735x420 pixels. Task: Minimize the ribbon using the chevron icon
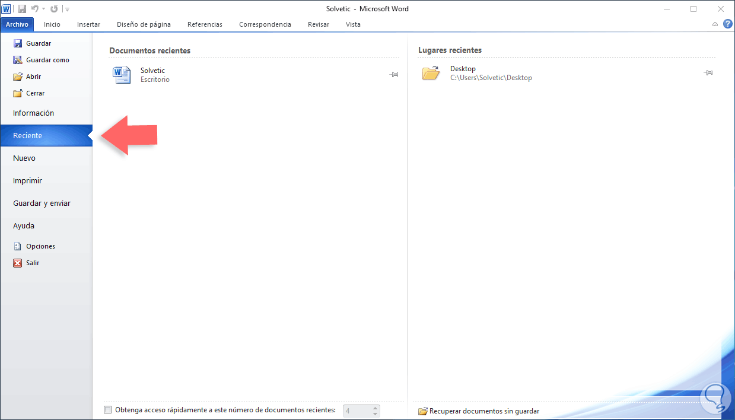click(x=715, y=24)
